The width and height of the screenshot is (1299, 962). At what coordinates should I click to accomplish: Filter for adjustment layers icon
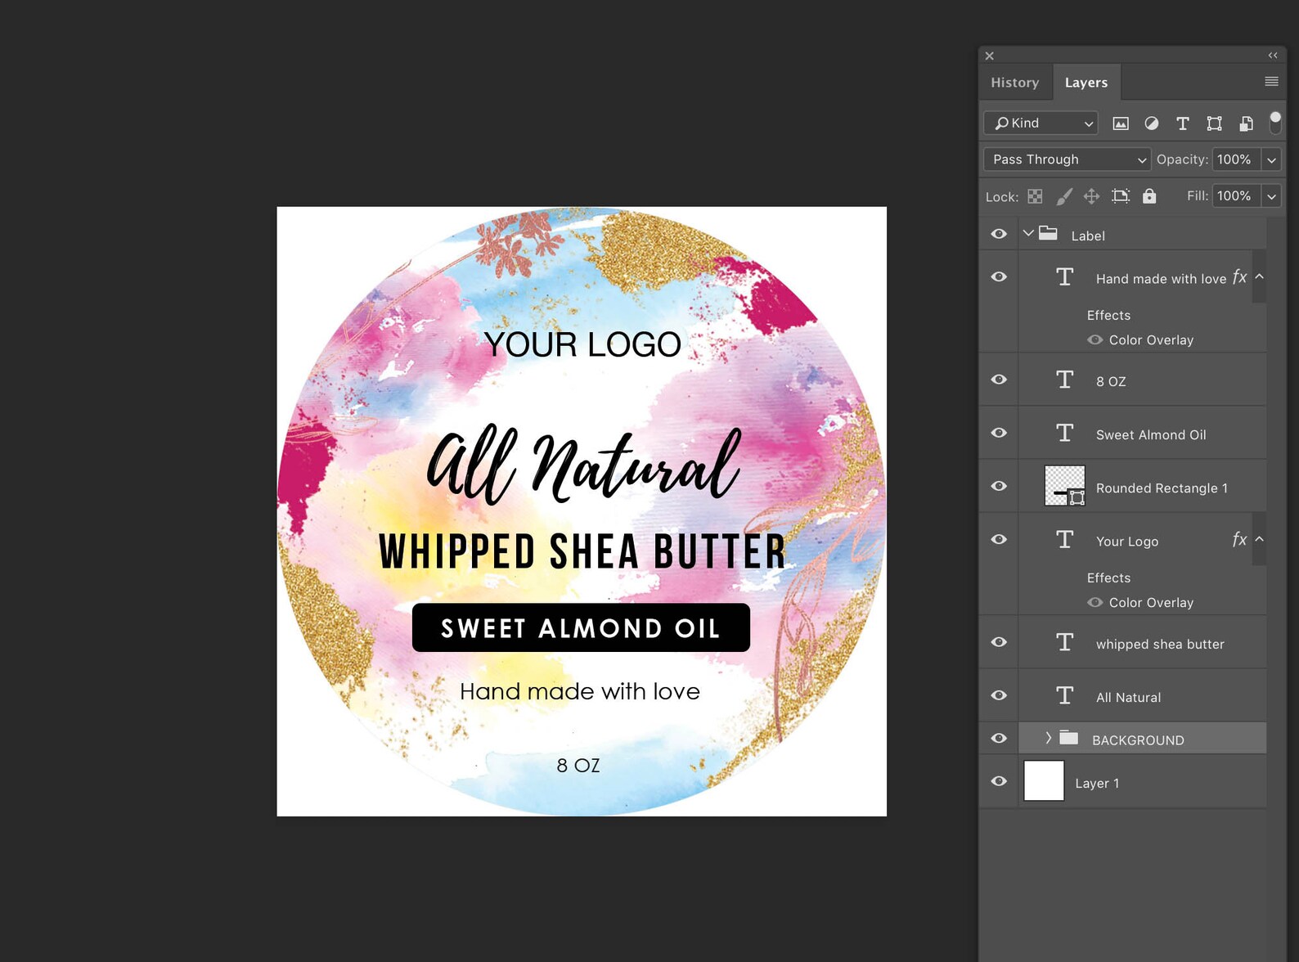[x=1152, y=124]
